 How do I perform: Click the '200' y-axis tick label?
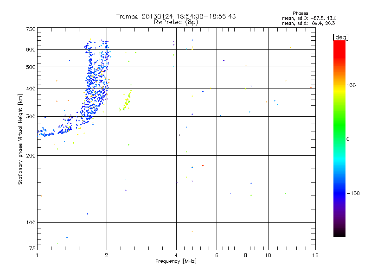[x=31, y=156]
